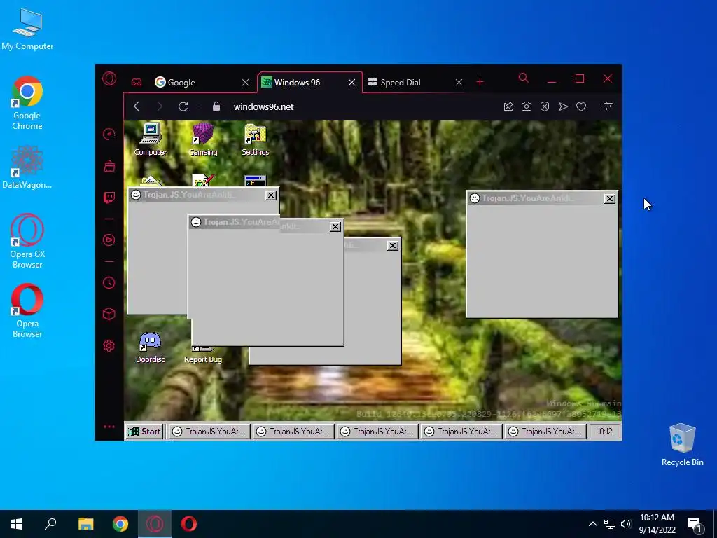Open Computer icon on Windows 96 desktop
Viewport: 717px width, 538px height.
tap(151, 139)
